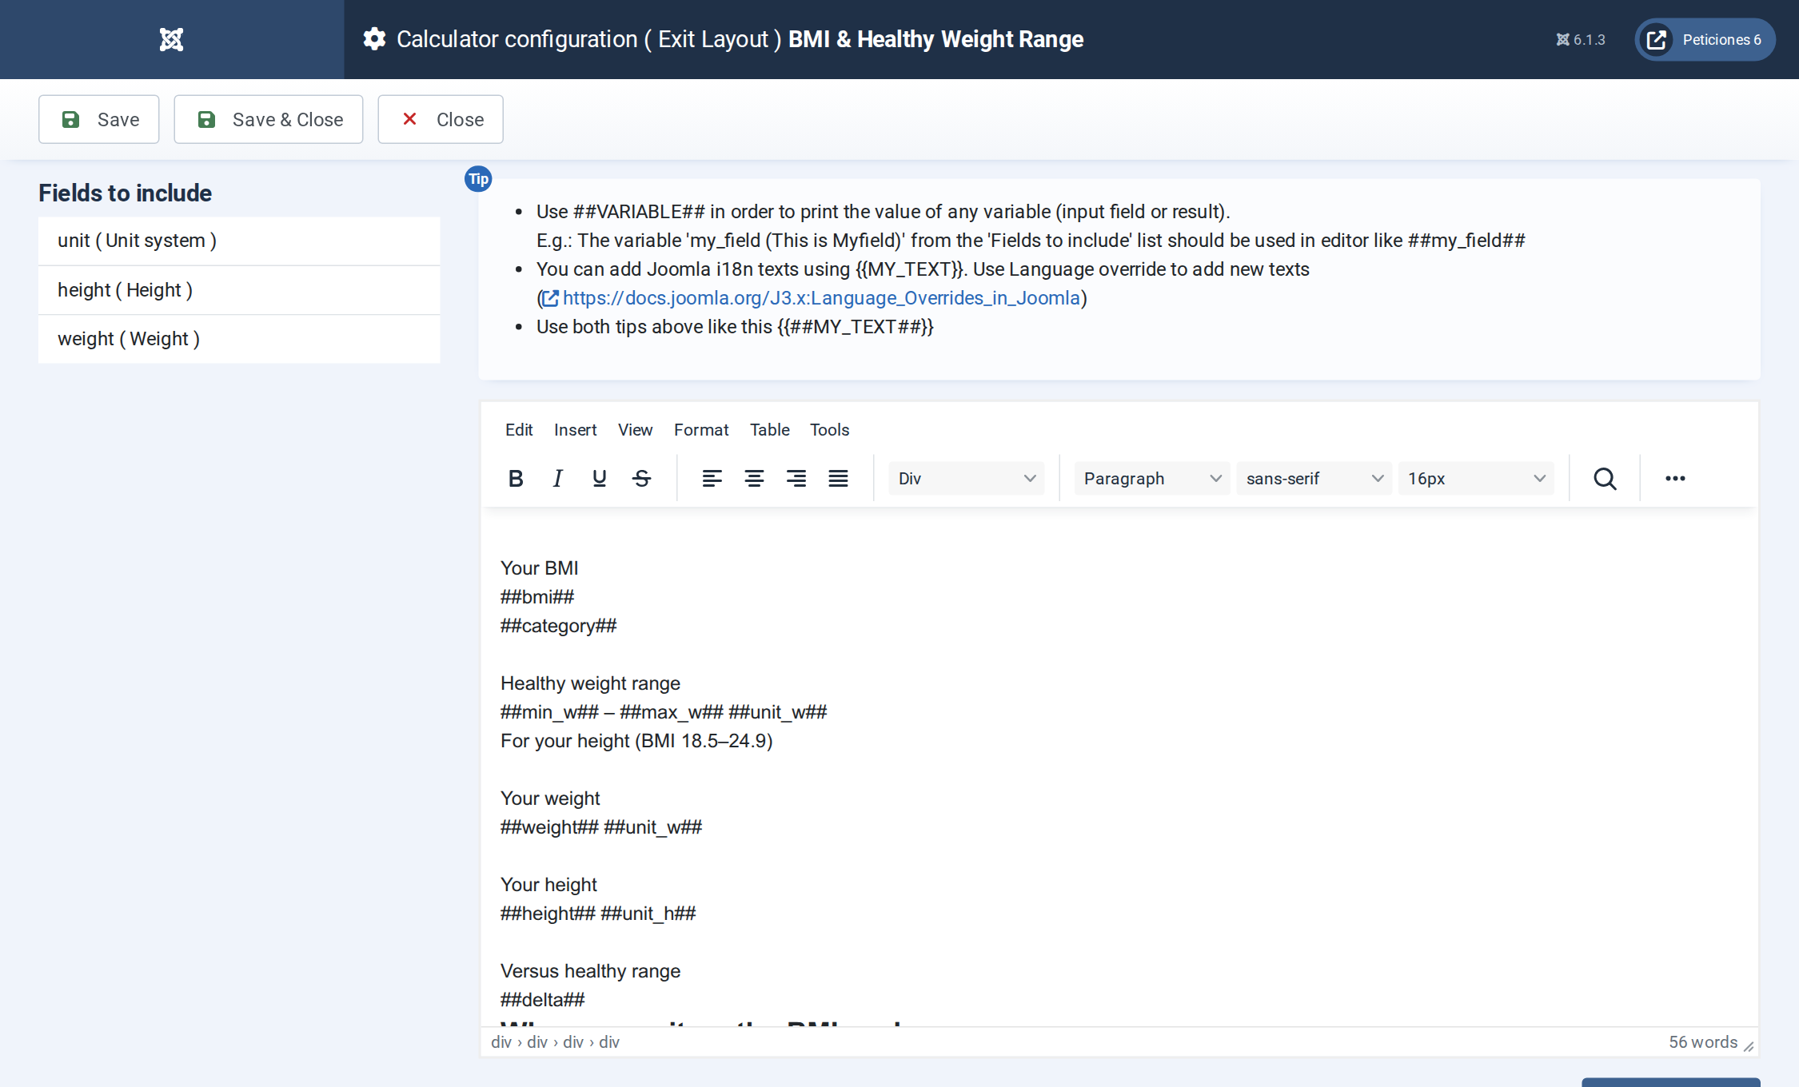Click the Joomla logo in sidebar header

pyautogui.click(x=171, y=39)
